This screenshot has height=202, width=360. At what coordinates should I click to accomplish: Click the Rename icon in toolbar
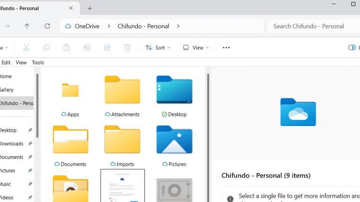pyautogui.click(x=87, y=47)
